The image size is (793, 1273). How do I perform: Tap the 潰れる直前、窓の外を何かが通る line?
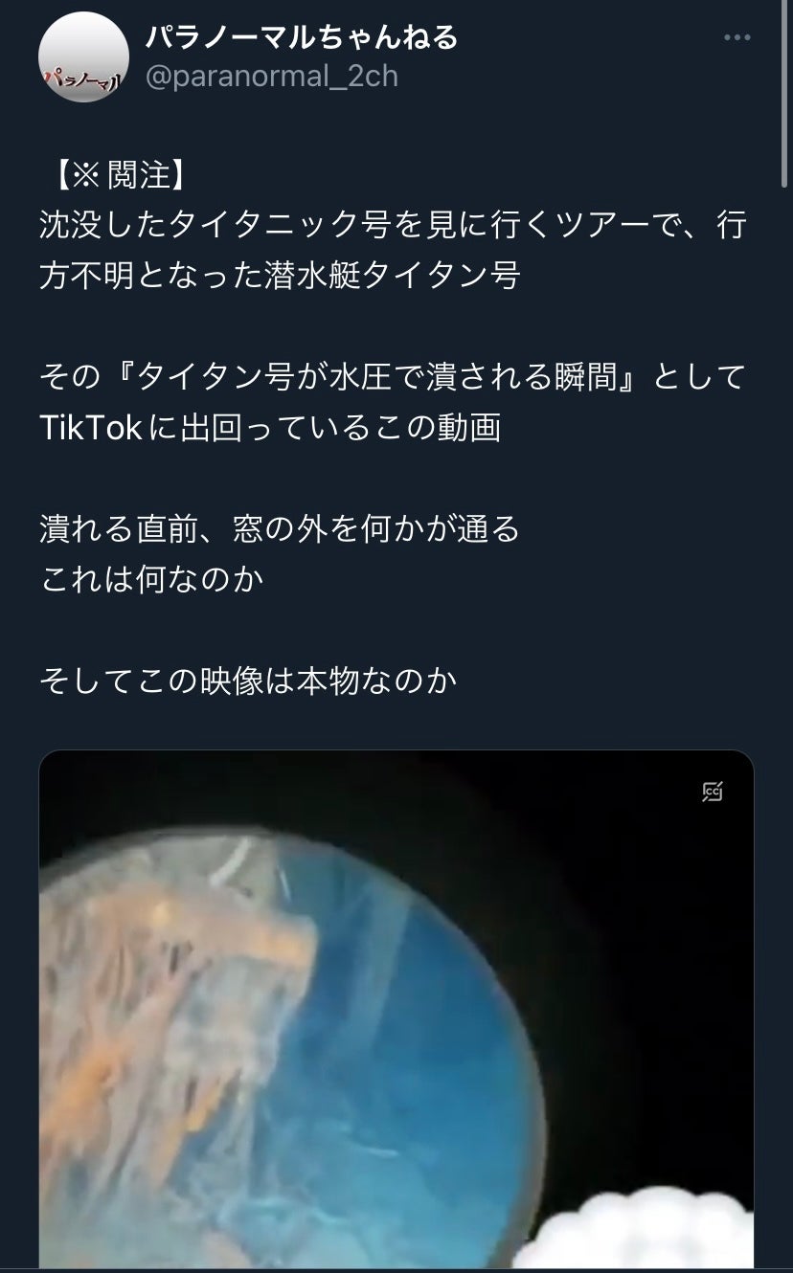pyautogui.click(x=280, y=528)
